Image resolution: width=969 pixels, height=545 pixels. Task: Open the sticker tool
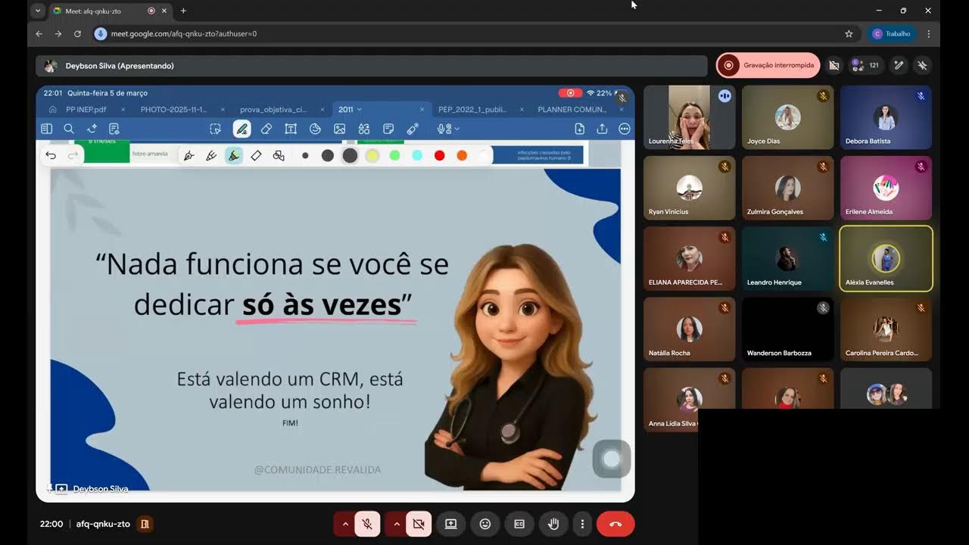(x=315, y=129)
